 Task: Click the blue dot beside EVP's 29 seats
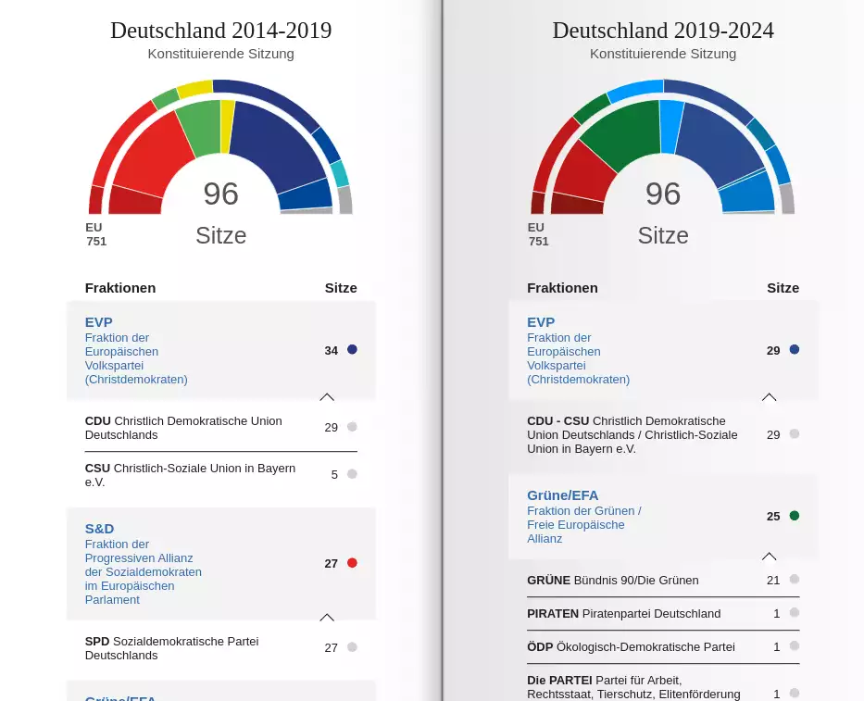coord(794,349)
